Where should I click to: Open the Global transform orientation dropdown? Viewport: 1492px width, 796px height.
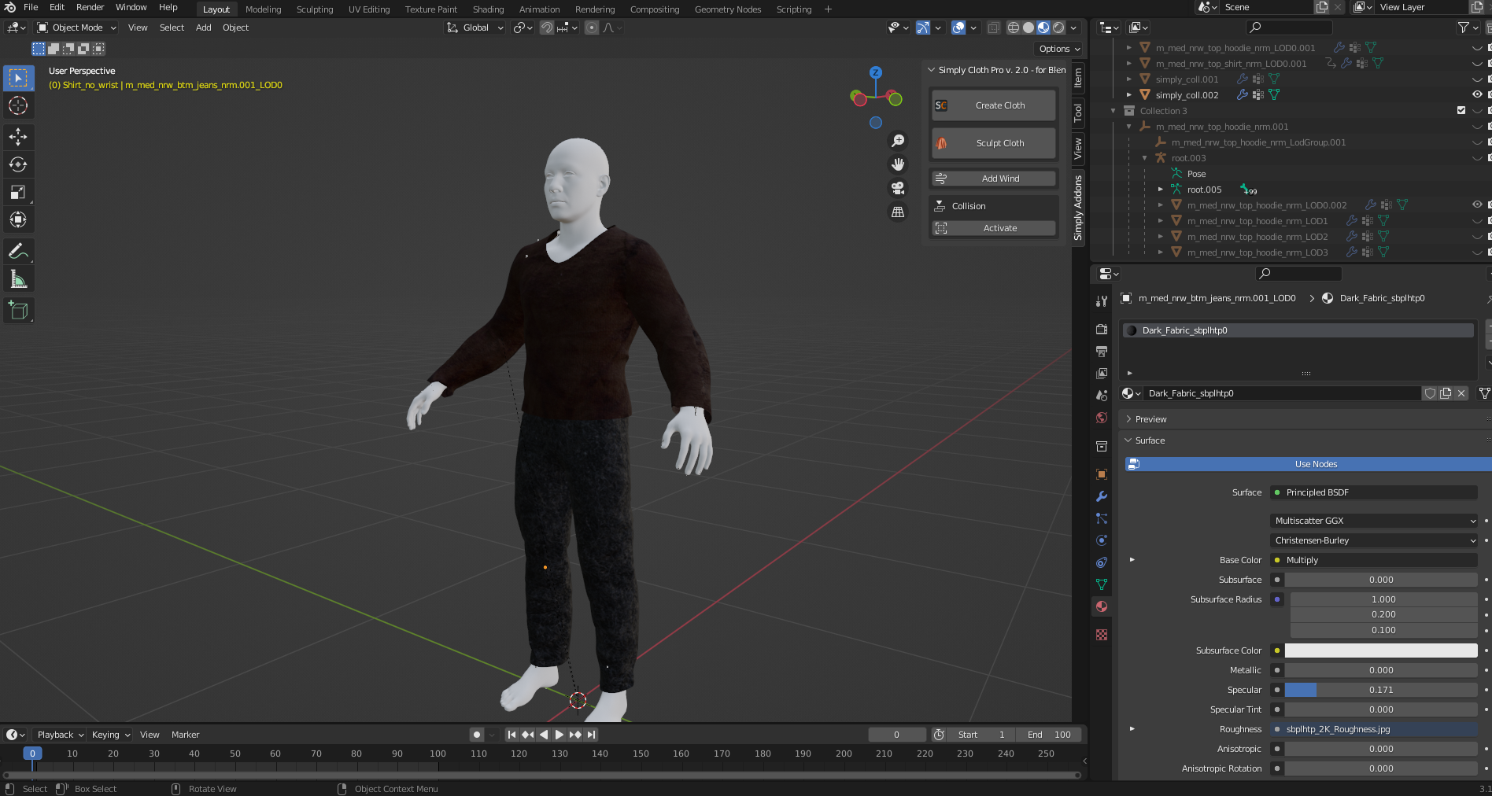click(475, 28)
